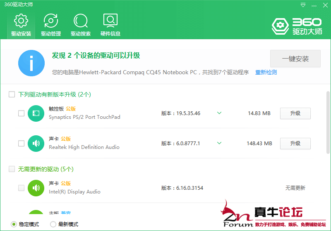The width and height of the screenshot is (331, 231).
Task: Click the 360驱动大师 logo in header
Action: point(297,26)
